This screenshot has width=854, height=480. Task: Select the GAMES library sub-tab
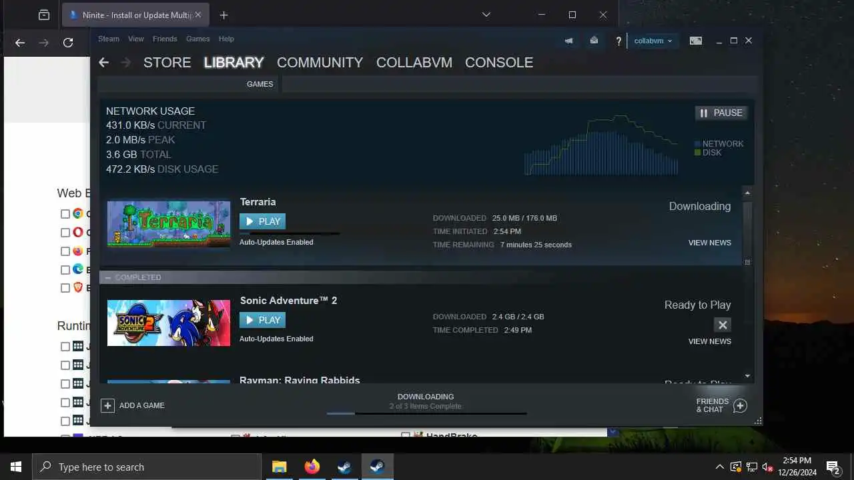(260, 84)
